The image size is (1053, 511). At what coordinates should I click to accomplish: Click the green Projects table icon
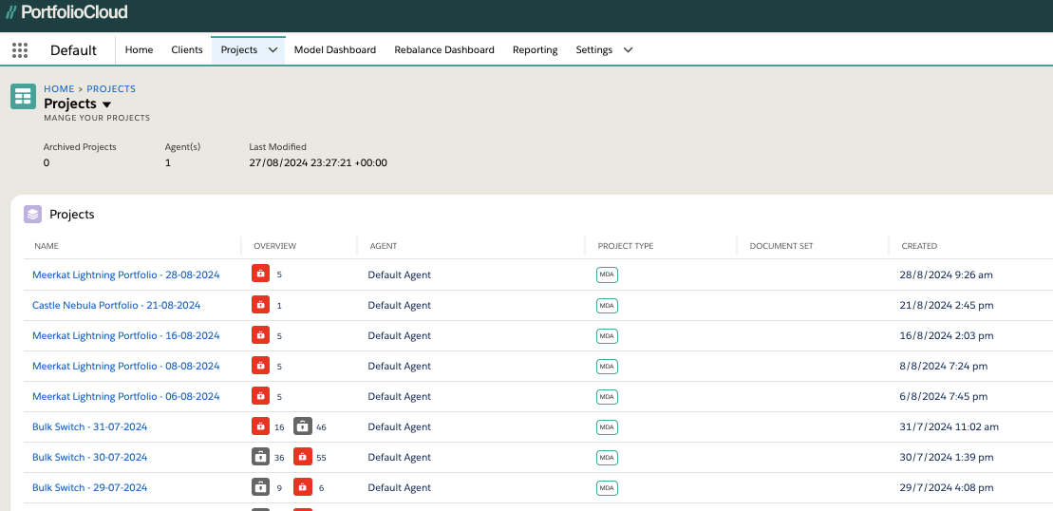[x=24, y=97]
